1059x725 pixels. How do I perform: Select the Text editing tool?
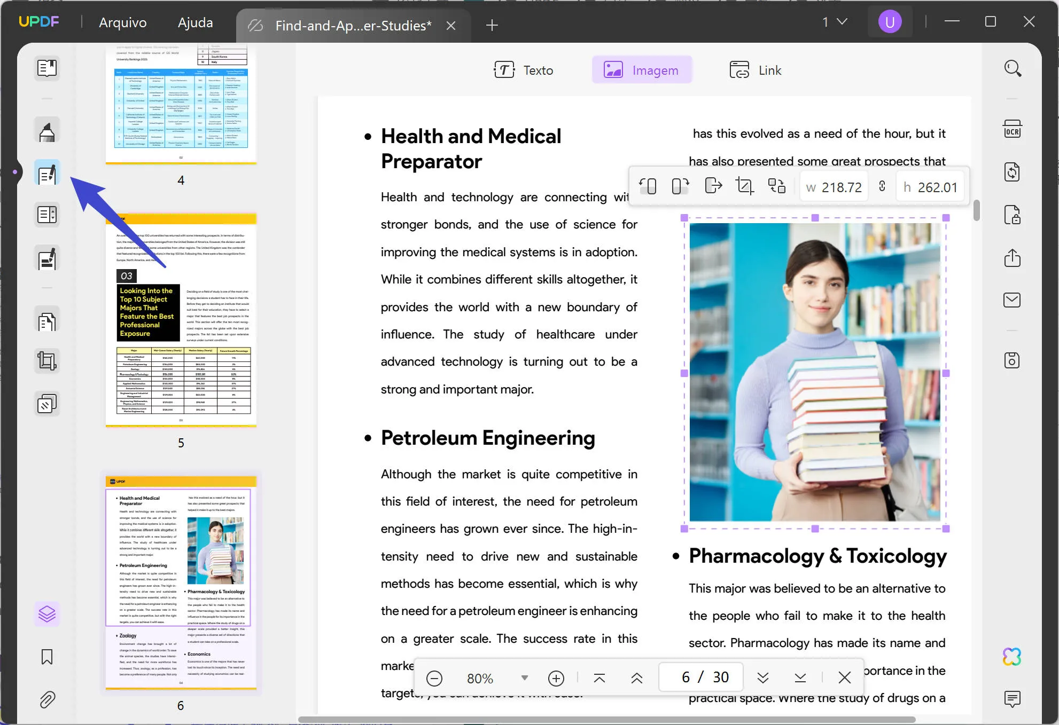coord(523,70)
